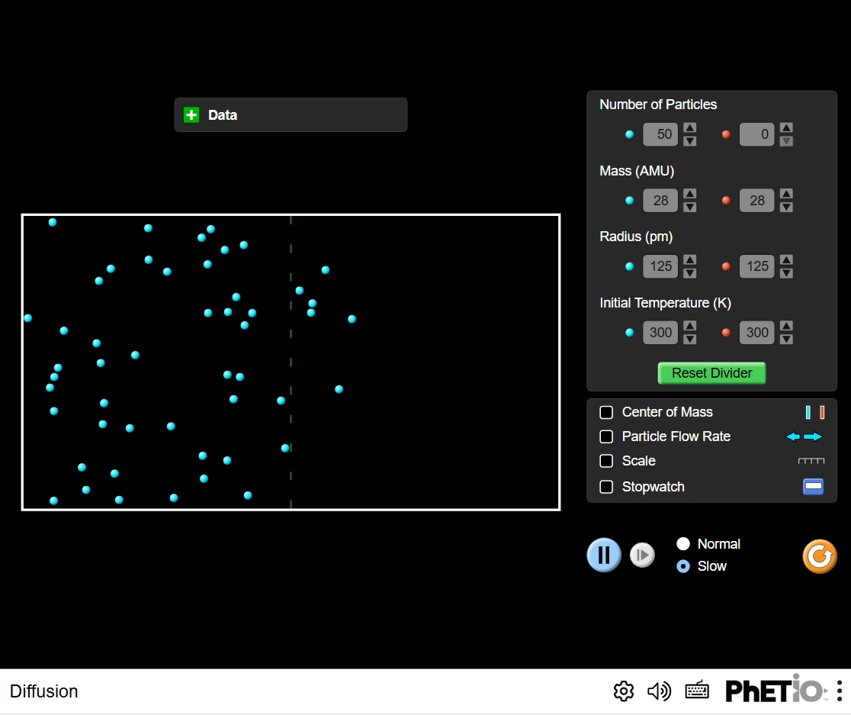Toggle sound with the speaker icon
This screenshot has width=851, height=715.
coord(660,691)
